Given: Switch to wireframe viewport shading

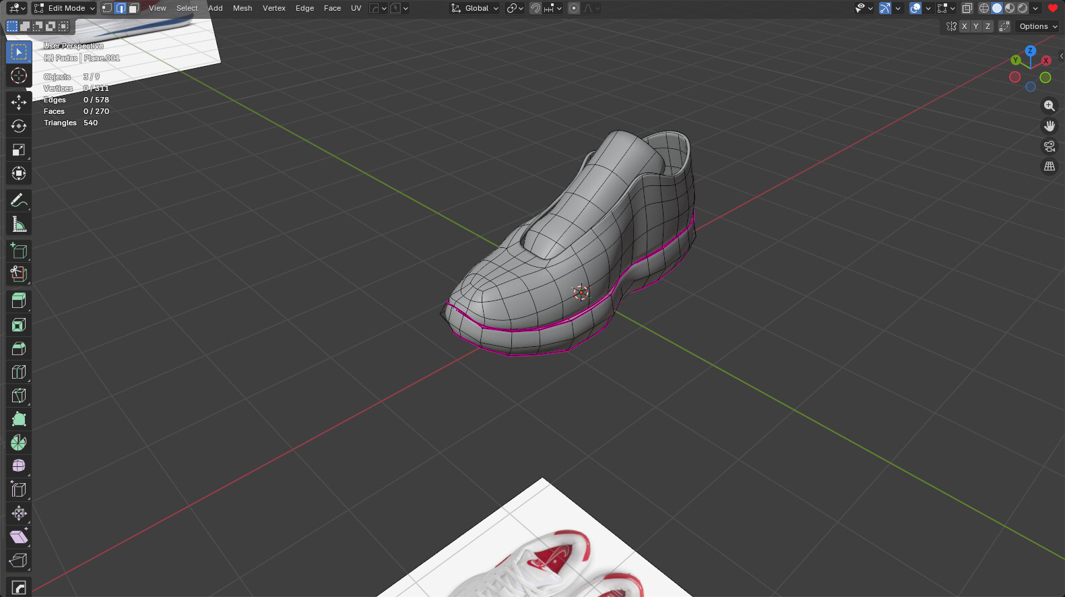Looking at the screenshot, I should (x=984, y=8).
